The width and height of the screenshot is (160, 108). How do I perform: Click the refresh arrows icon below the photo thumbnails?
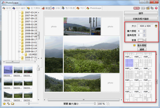pos(8,104)
